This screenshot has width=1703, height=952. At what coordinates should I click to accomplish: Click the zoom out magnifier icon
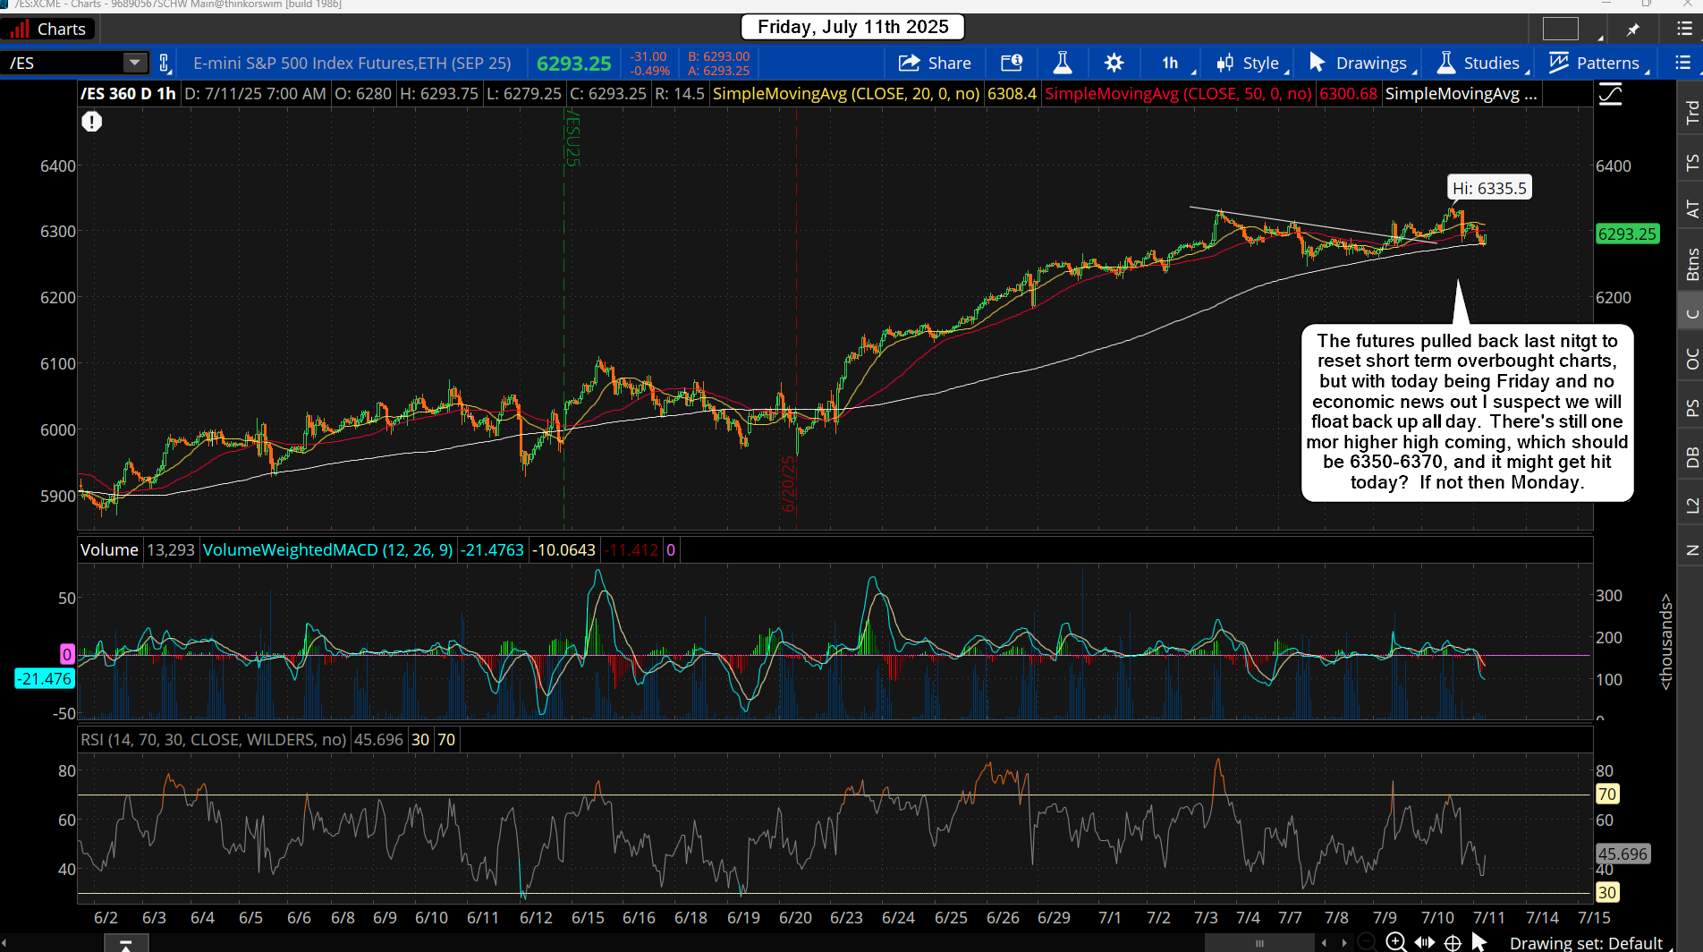pos(1368,942)
